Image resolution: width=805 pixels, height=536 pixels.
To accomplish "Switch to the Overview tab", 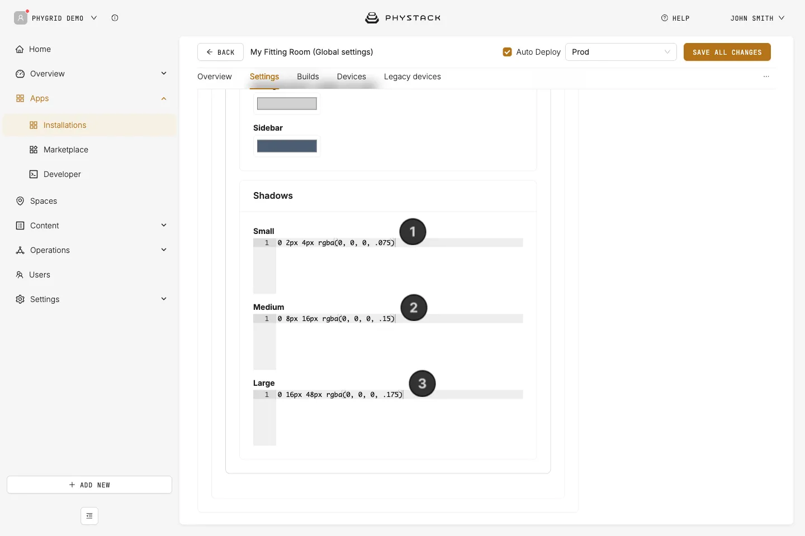I will [215, 76].
